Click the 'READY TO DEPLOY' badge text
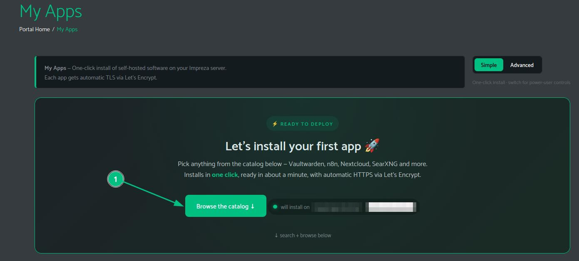Image resolution: width=579 pixels, height=261 pixels. point(307,124)
